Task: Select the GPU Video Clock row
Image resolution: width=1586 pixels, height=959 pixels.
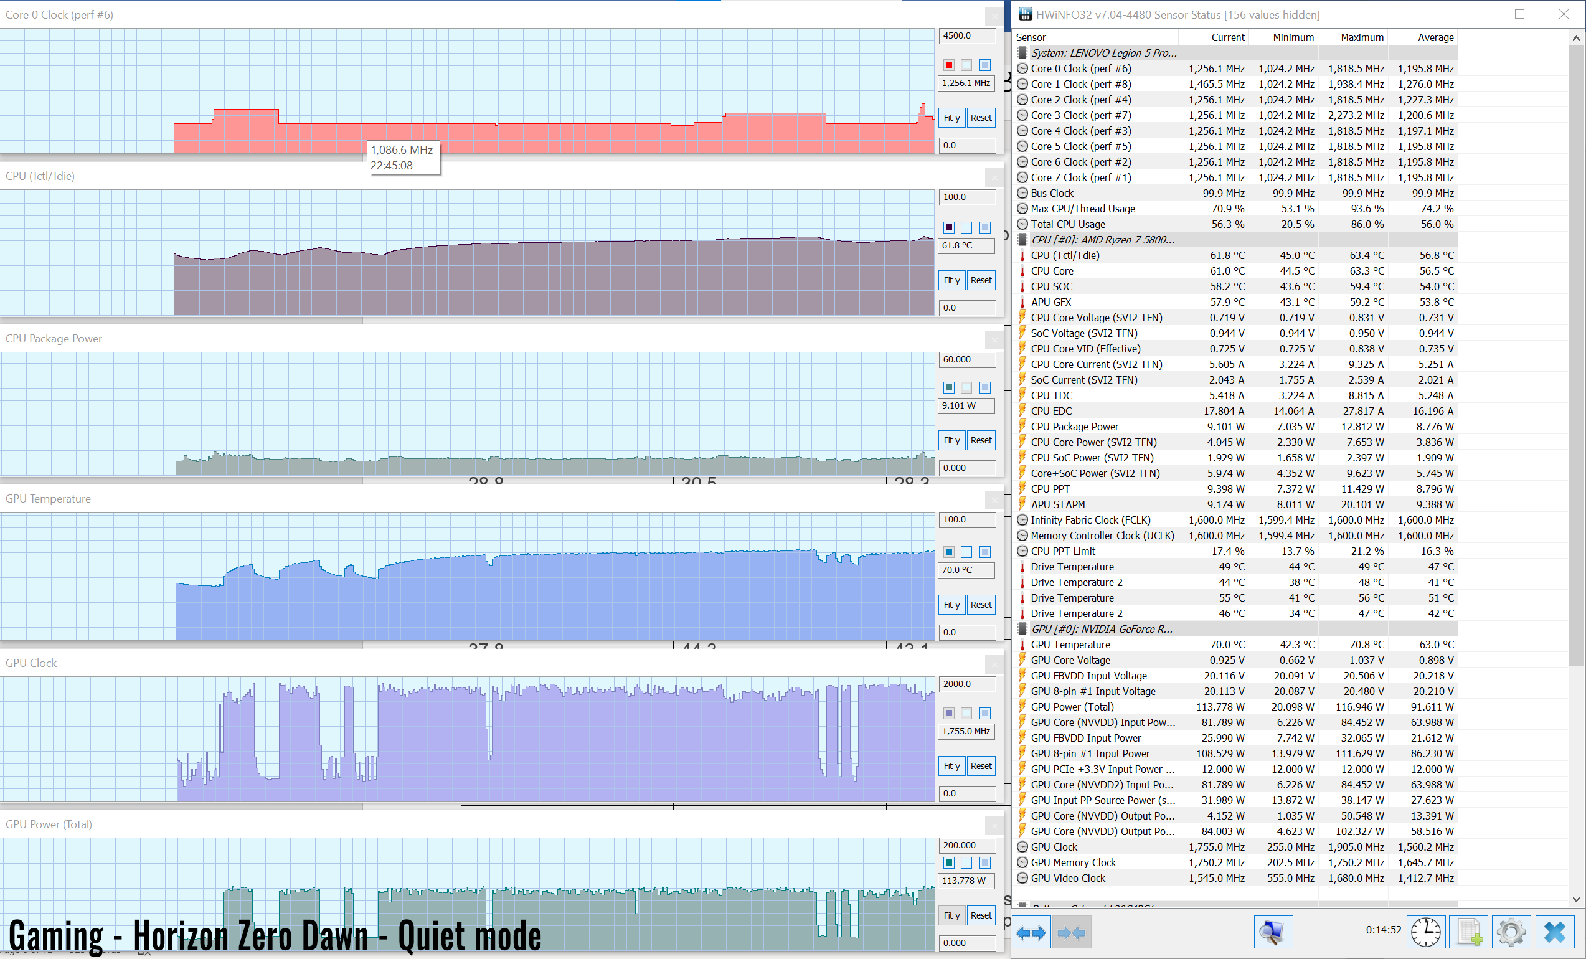Action: tap(1235, 878)
